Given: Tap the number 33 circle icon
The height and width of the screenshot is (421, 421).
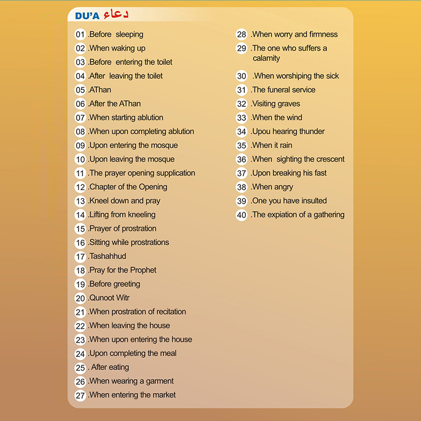Looking at the screenshot, I should (242, 118).
